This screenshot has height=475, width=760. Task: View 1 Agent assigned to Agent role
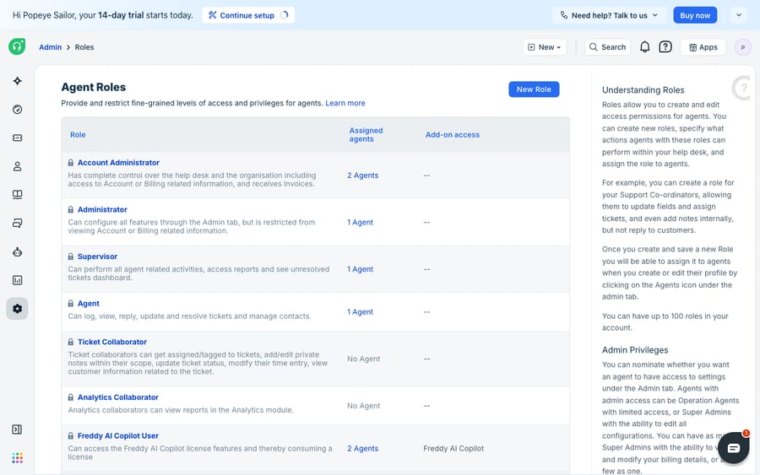tap(360, 312)
